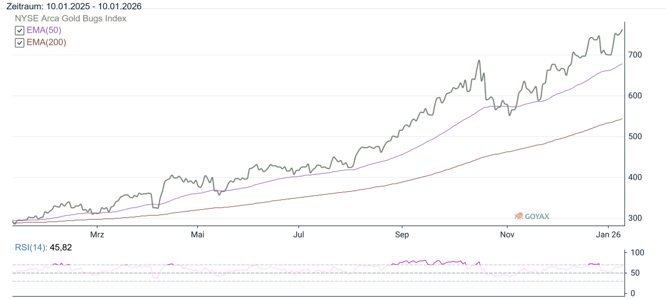Click the RSI axis 100 label

(x=637, y=253)
